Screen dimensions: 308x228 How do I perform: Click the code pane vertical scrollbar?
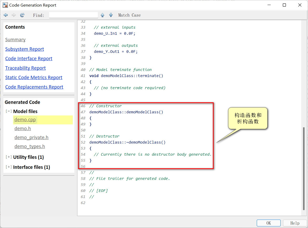click(x=304, y=169)
